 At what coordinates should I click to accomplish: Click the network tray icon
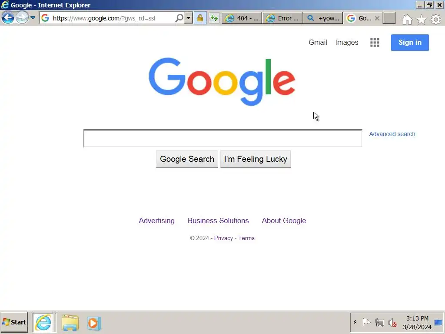tap(379, 323)
